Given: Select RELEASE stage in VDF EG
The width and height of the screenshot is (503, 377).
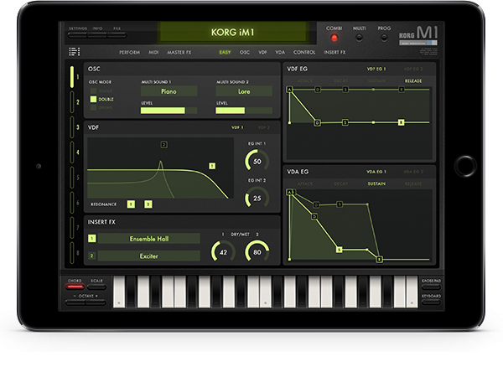Looking at the screenshot, I should (x=413, y=81).
